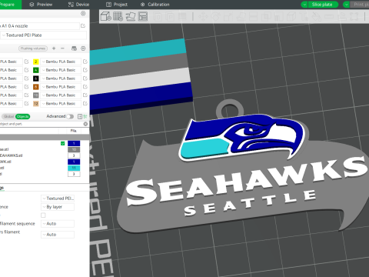Click the Auto orient toolbar icon
The height and width of the screenshot is (277, 369).
click(131, 16)
